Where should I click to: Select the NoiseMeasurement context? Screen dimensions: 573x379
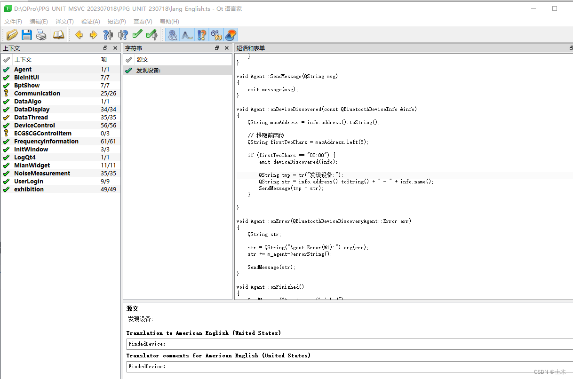tap(42, 173)
